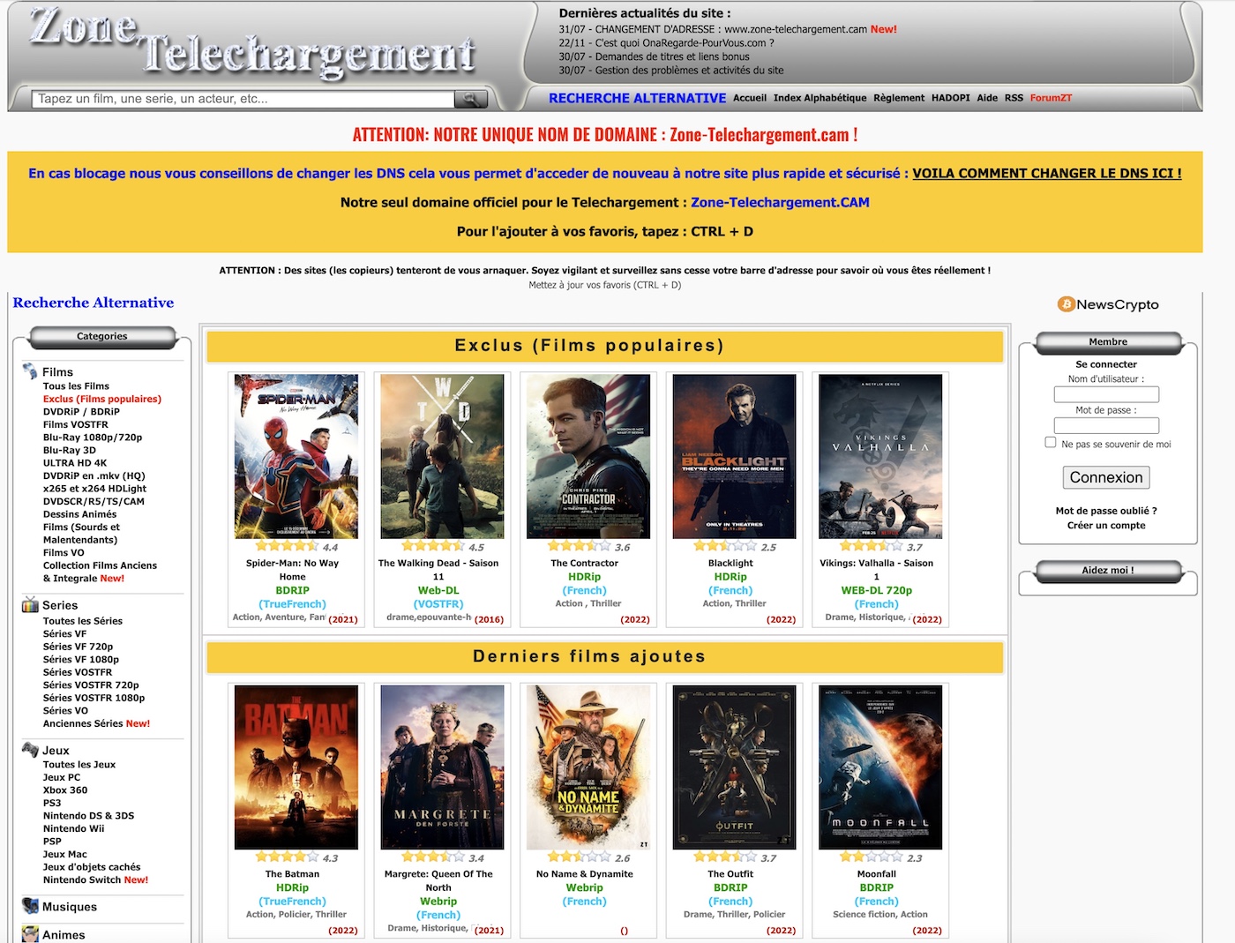Screen dimensions: 1235x943
Task: Open the 'Jeux d'objets cachés' link
Action: (x=92, y=867)
